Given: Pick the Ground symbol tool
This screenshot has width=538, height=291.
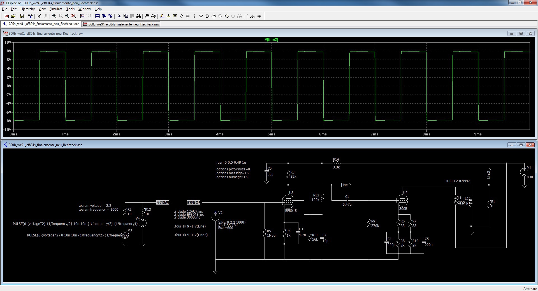Looking at the screenshot, I should (168, 16).
